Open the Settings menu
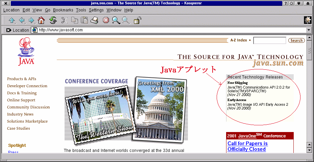 click(96, 10)
